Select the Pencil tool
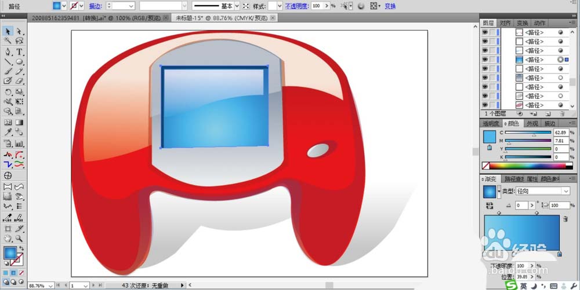 19,71
